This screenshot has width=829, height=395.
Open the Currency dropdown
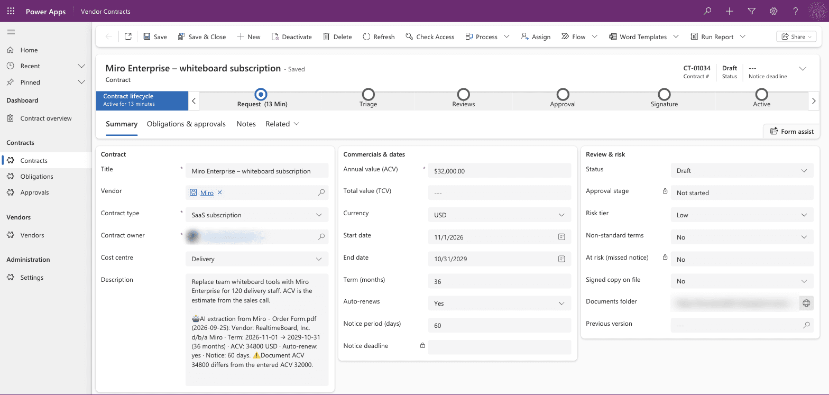click(x=500, y=215)
